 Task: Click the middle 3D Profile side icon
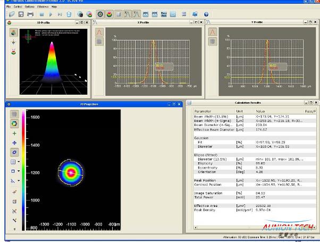click(13, 42)
